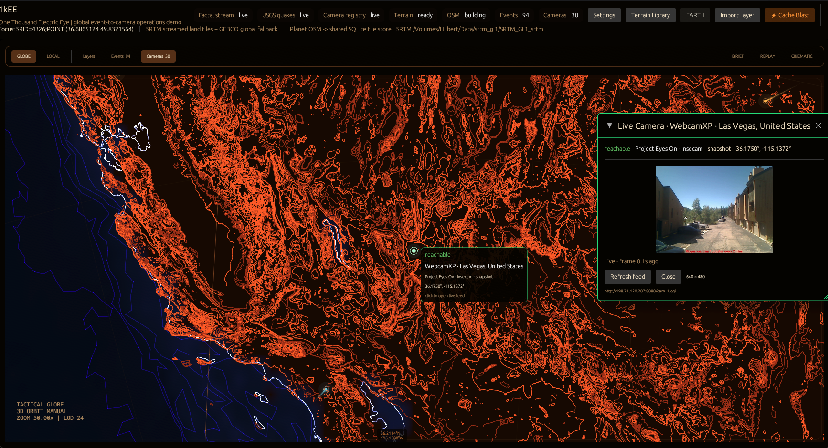Image resolution: width=828 pixels, height=448 pixels.
Task: Click the blue camera marker near the coast
Action: click(x=325, y=390)
